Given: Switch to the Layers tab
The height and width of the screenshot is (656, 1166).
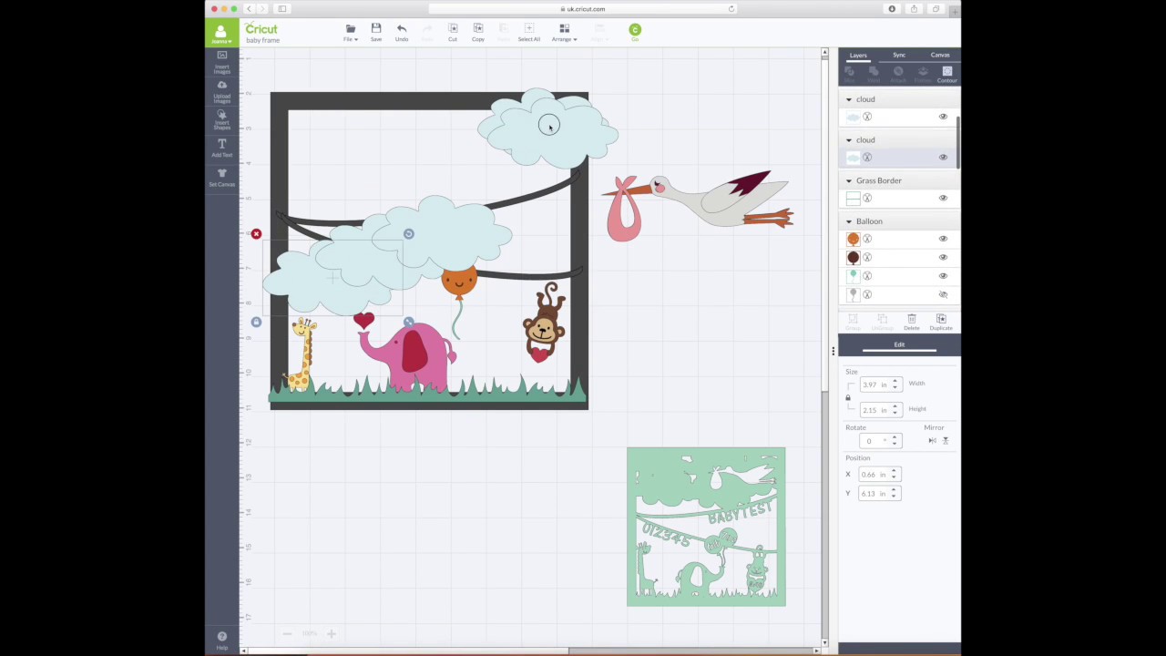Looking at the screenshot, I should point(858,56).
